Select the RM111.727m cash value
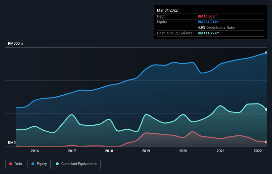Viewport: 272px width, 174px height. [x=209, y=33]
